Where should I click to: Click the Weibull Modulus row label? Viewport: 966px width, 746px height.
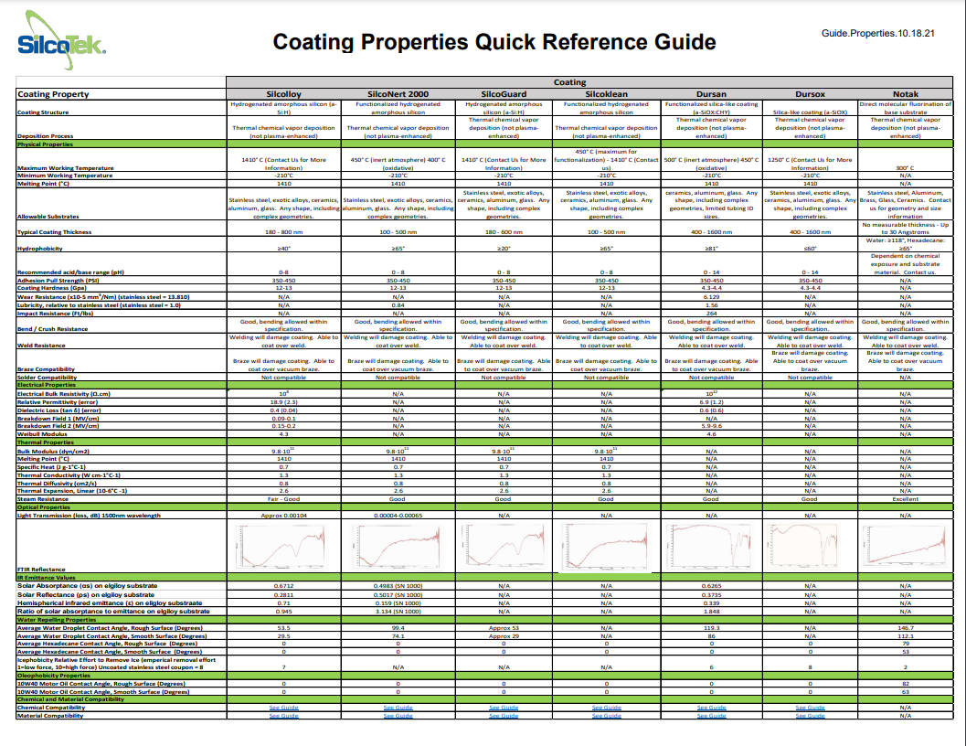(x=42, y=434)
